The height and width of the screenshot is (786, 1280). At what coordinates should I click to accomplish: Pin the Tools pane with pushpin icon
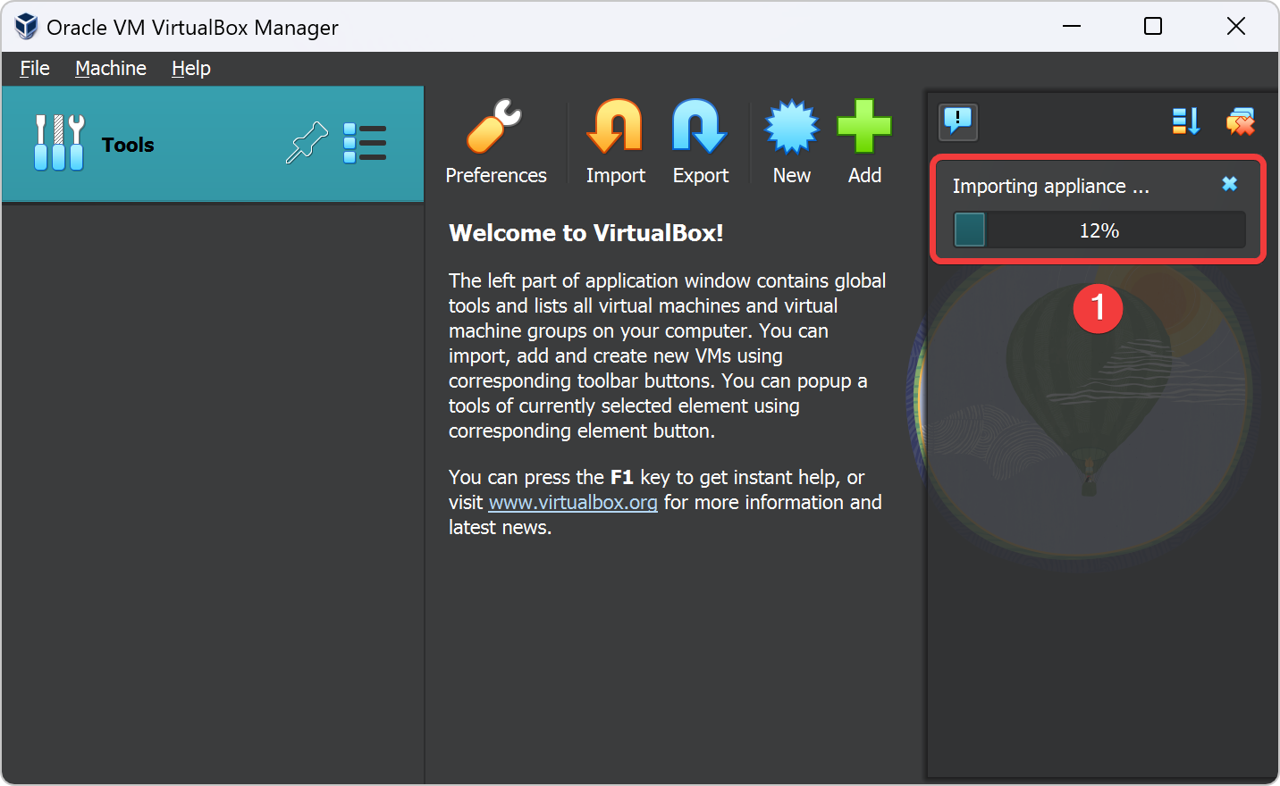(307, 143)
